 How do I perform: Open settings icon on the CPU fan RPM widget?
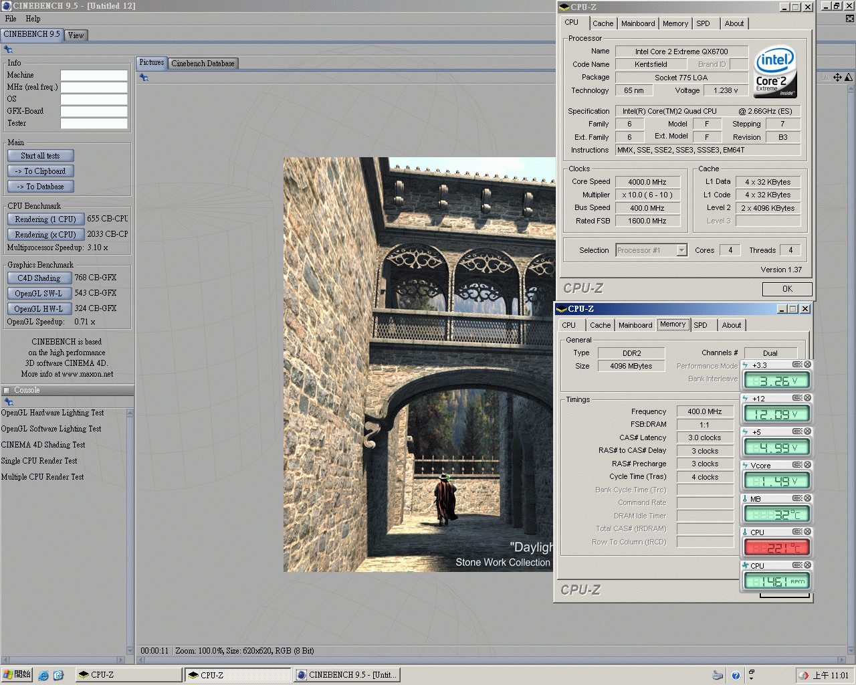pyautogui.click(x=797, y=565)
